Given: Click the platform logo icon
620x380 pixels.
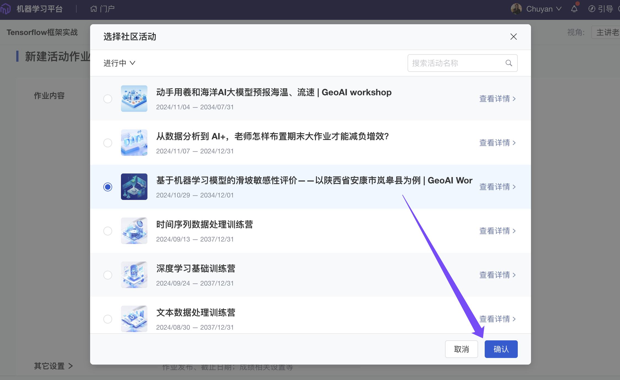Looking at the screenshot, I should pos(6,9).
